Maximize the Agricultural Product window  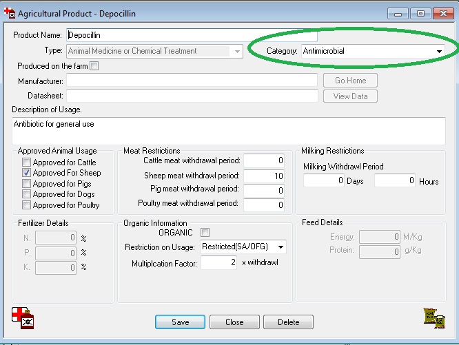pos(420,14)
